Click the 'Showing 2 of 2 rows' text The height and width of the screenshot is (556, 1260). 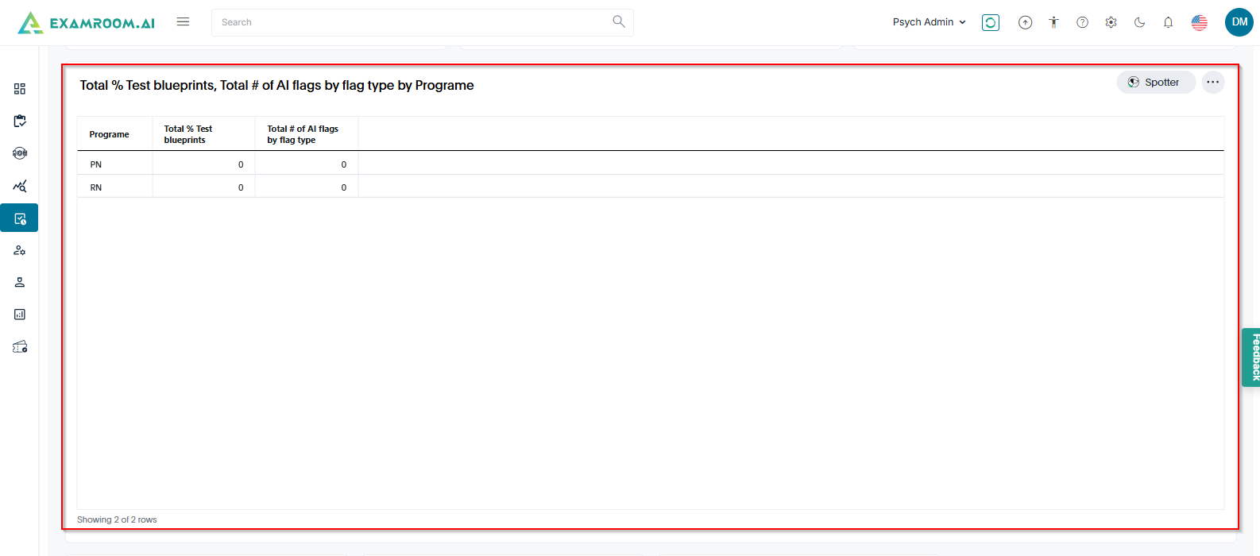(x=117, y=519)
